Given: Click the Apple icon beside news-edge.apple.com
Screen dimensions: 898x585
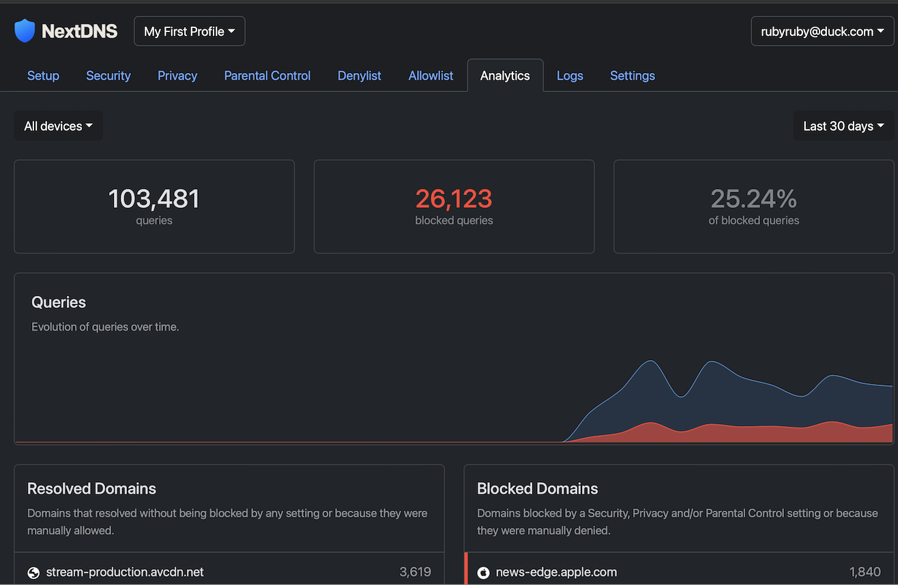Looking at the screenshot, I should pos(484,573).
